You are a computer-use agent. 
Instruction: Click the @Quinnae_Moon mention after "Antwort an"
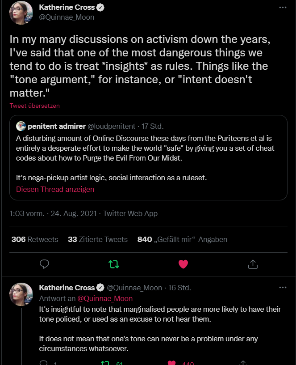click(x=105, y=298)
